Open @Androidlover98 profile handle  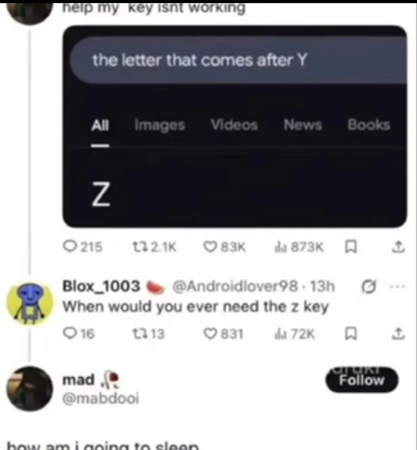[x=235, y=287]
